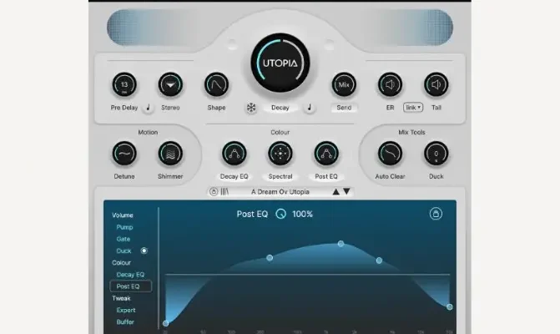Open the 'A Dream Ov Utopia' preset menu

(x=280, y=192)
